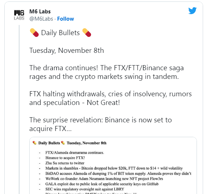This screenshot has width=215, height=194.
Task: Follow the M6 Labs account
Action: (65, 19)
